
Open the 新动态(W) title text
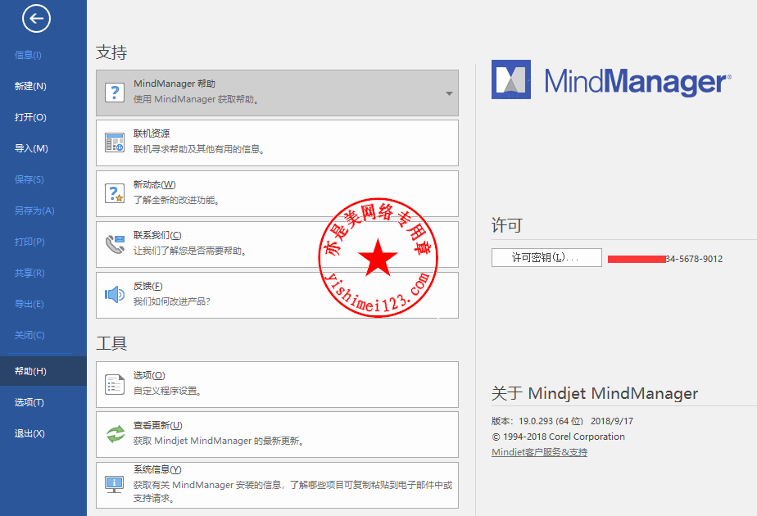pyautogui.click(x=155, y=184)
